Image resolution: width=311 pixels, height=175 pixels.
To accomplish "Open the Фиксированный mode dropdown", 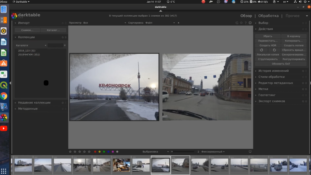I will coord(213,152).
